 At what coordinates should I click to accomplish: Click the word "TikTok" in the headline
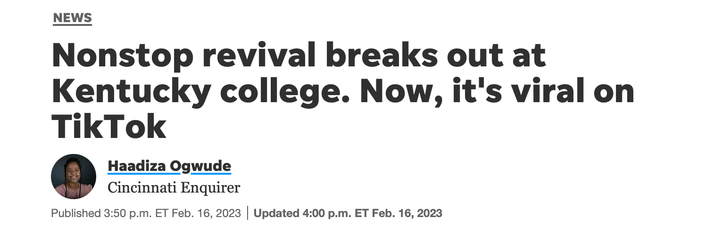click(109, 127)
